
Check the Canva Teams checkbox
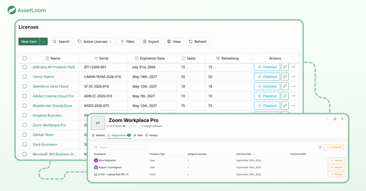pyautogui.click(x=25, y=77)
